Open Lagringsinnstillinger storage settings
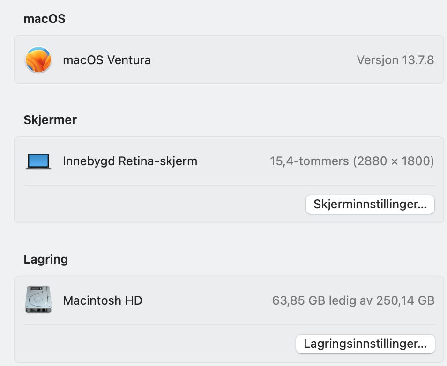This screenshot has height=366, width=447. point(365,344)
